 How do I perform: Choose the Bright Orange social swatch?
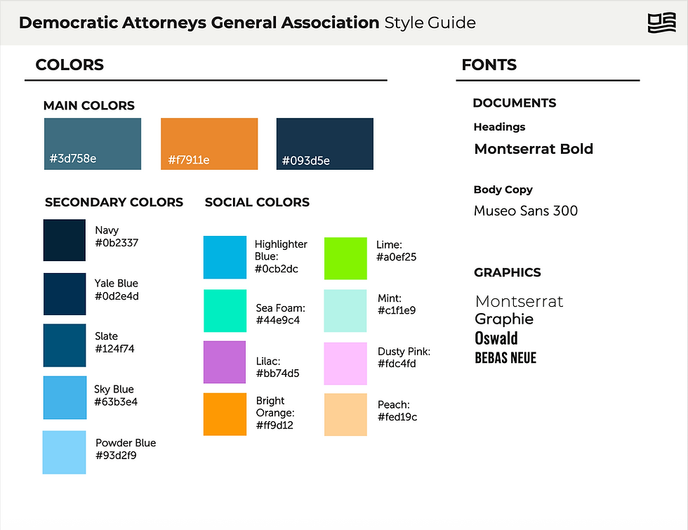(225, 414)
